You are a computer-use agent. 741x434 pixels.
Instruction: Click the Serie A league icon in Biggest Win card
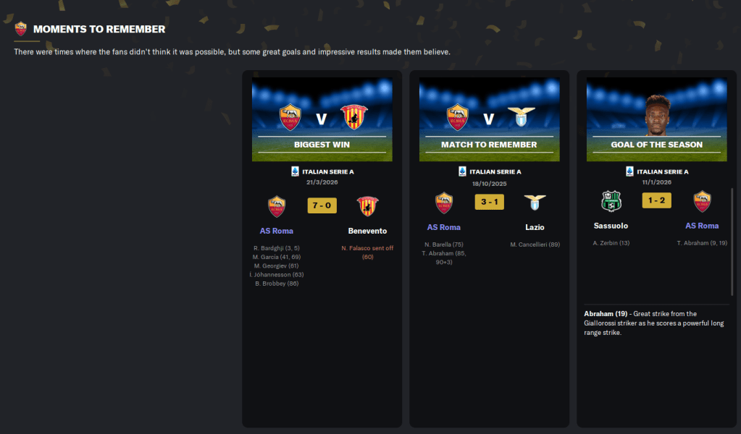coord(295,171)
